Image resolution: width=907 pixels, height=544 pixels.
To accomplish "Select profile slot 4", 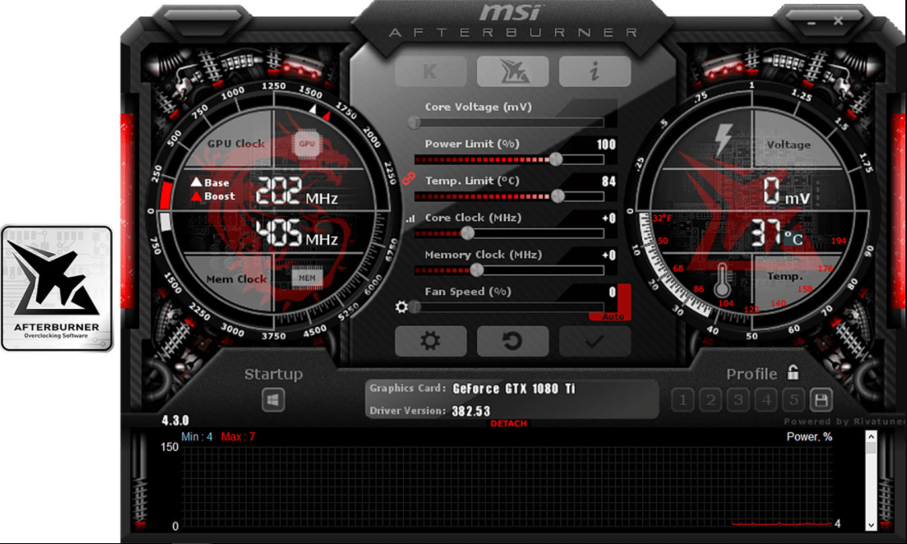I will pyautogui.click(x=766, y=399).
